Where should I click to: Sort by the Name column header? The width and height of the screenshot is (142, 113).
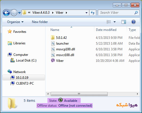click(55, 30)
